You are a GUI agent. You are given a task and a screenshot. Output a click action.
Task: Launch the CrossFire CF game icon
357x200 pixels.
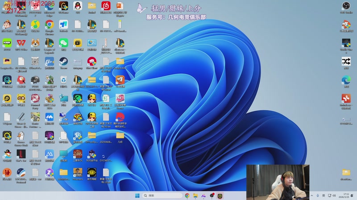(78, 117)
